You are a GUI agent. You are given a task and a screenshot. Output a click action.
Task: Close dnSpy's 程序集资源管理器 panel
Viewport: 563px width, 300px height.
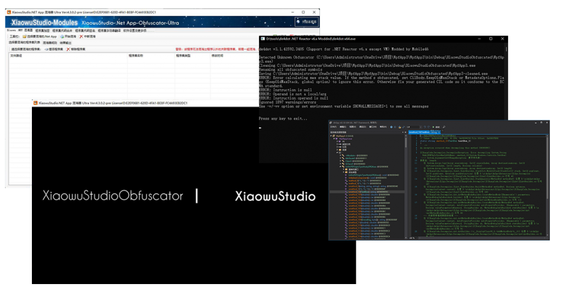coord(405,132)
